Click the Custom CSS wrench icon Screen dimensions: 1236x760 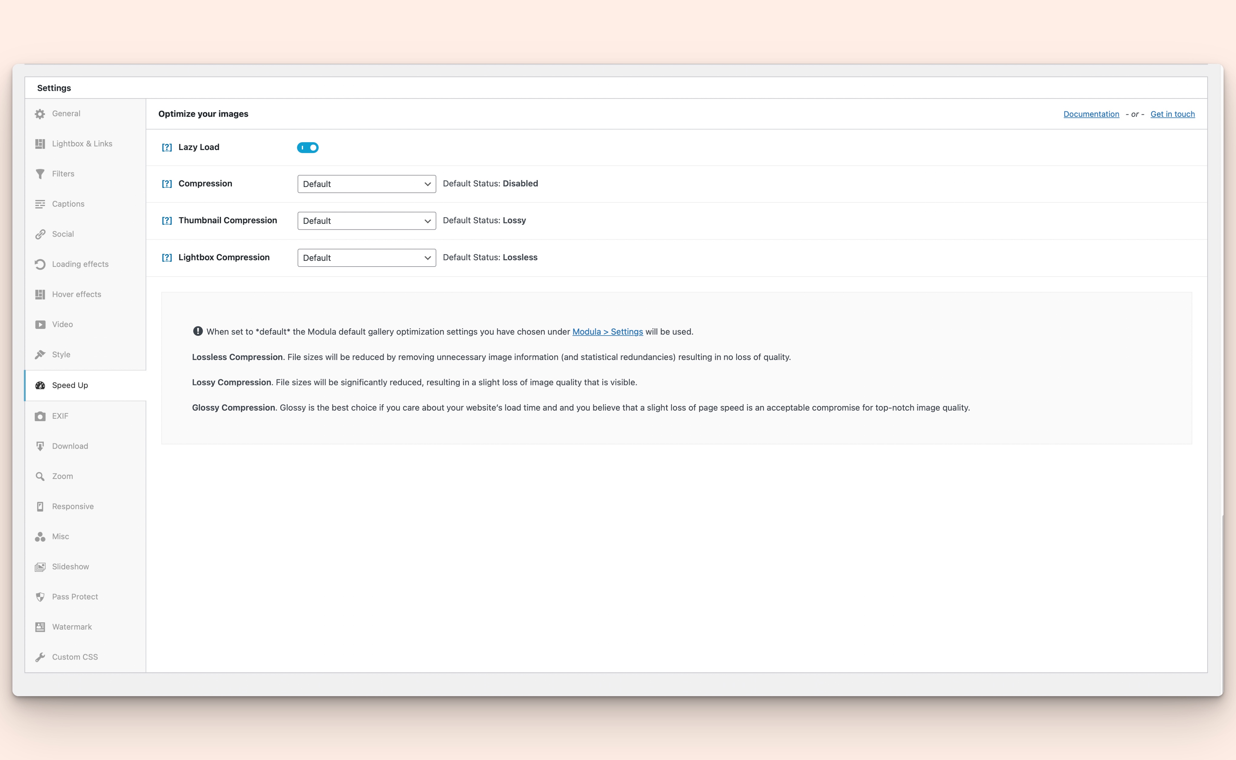click(x=40, y=657)
